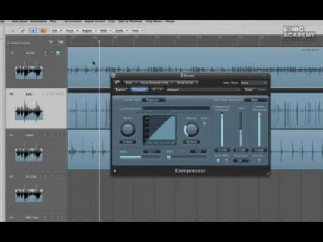323x242 pixels.
Task: Click Split by Playhead in the toolbar
Action: pyautogui.click(x=130, y=21)
